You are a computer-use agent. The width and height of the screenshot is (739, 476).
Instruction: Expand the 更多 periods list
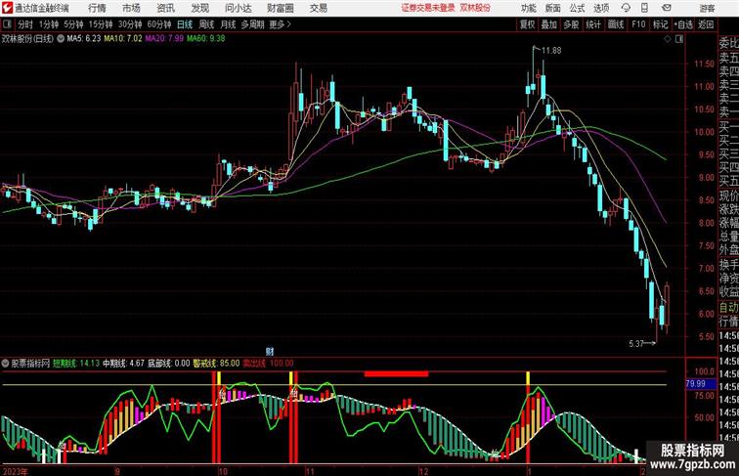coord(280,24)
